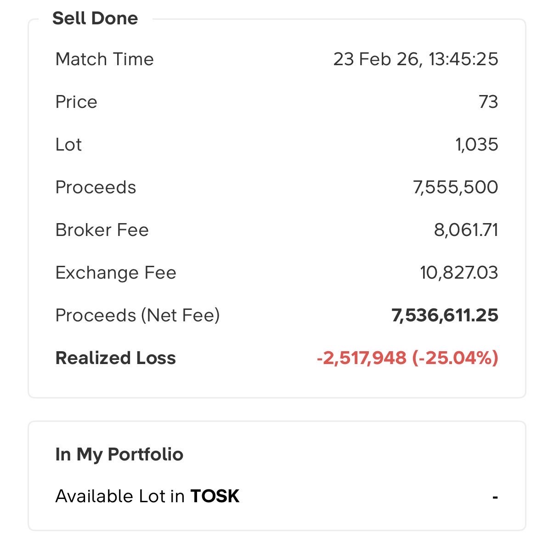Select the Match Time label
This screenshot has width=554, height=544.
pyautogui.click(x=104, y=59)
